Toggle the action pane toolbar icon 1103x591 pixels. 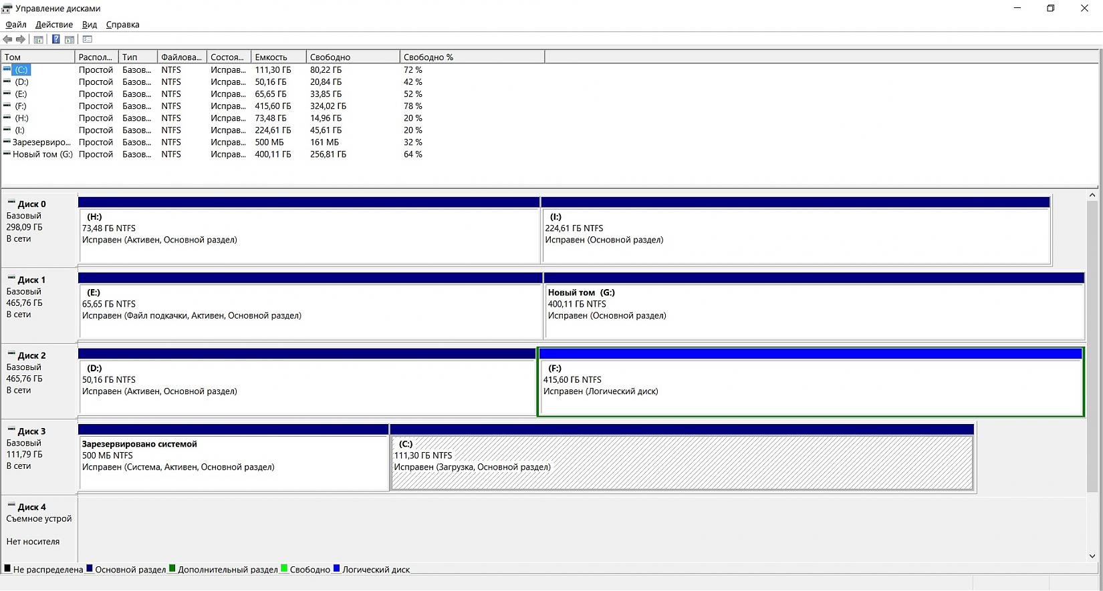[70, 39]
